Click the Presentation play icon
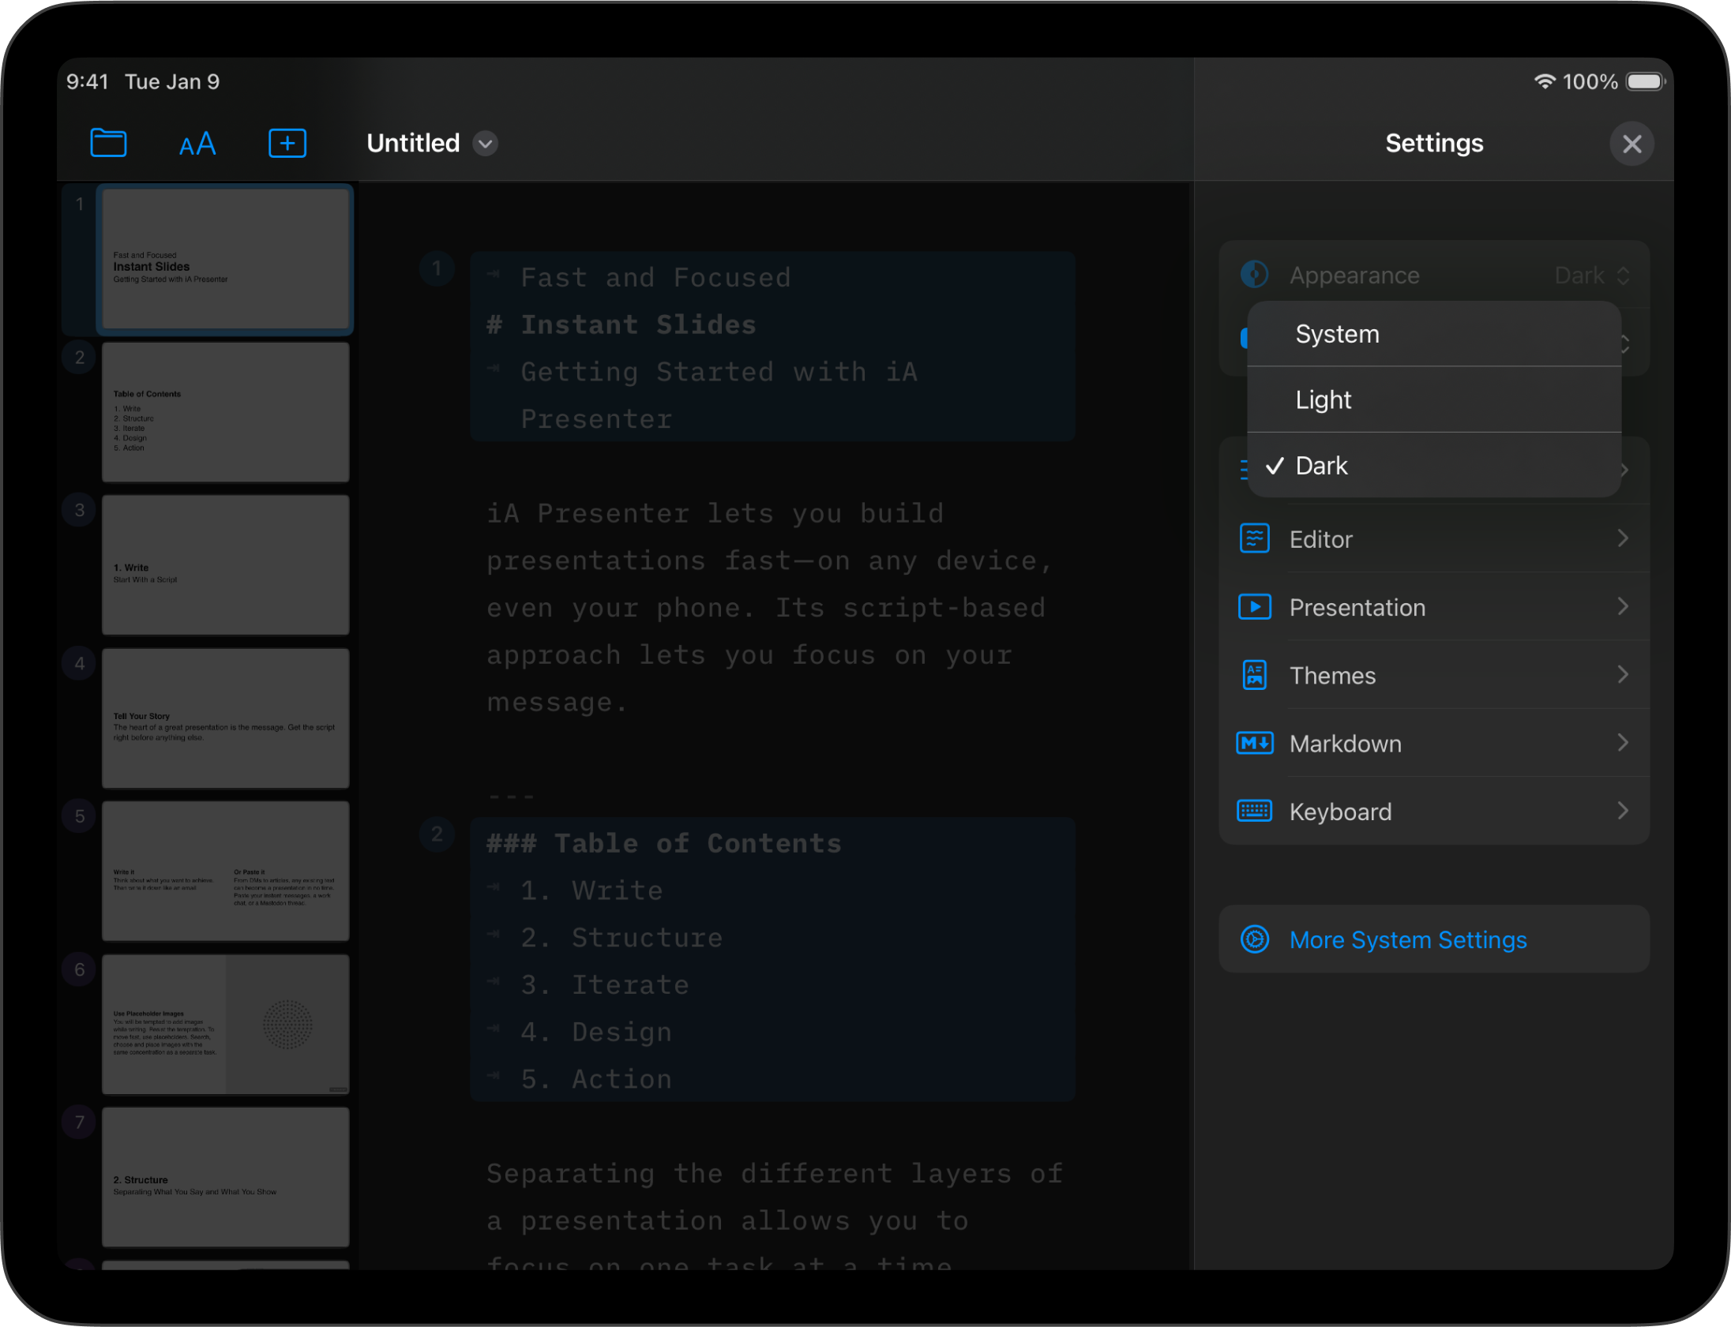The image size is (1731, 1327). [x=1254, y=606]
